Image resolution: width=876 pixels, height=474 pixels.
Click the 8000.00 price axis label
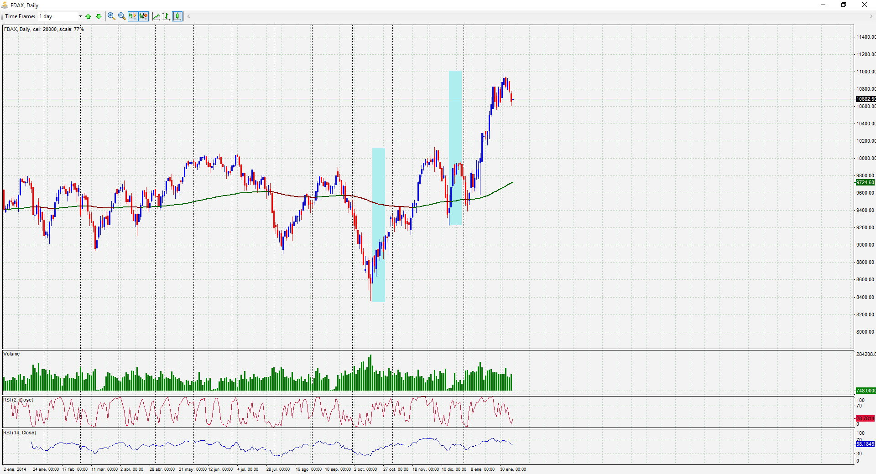pos(866,332)
